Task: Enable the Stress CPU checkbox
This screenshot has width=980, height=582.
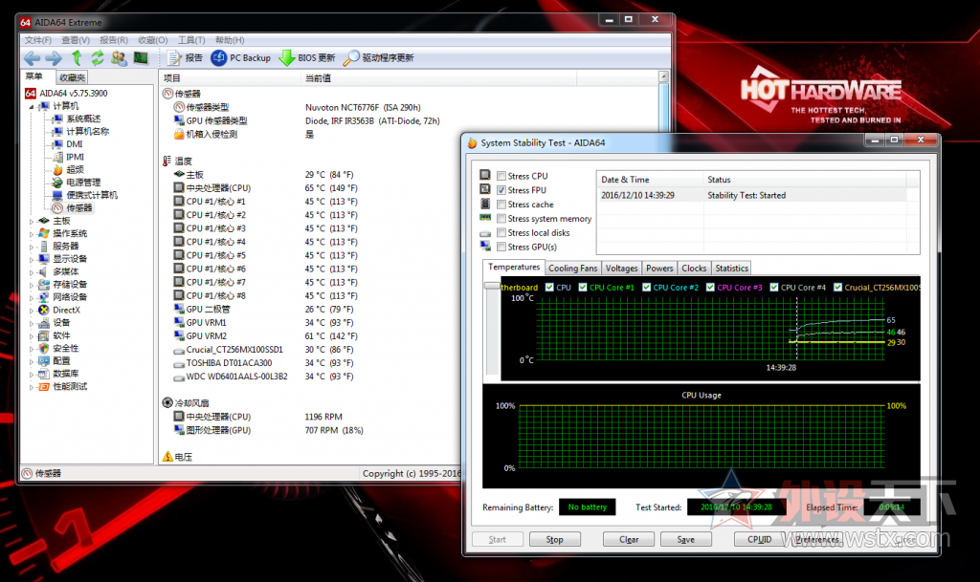Action: [x=501, y=176]
